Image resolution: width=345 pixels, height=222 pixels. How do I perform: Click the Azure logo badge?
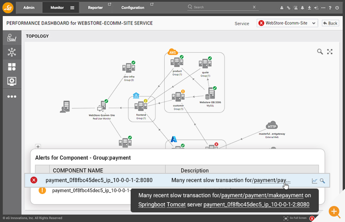pos(174,139)
